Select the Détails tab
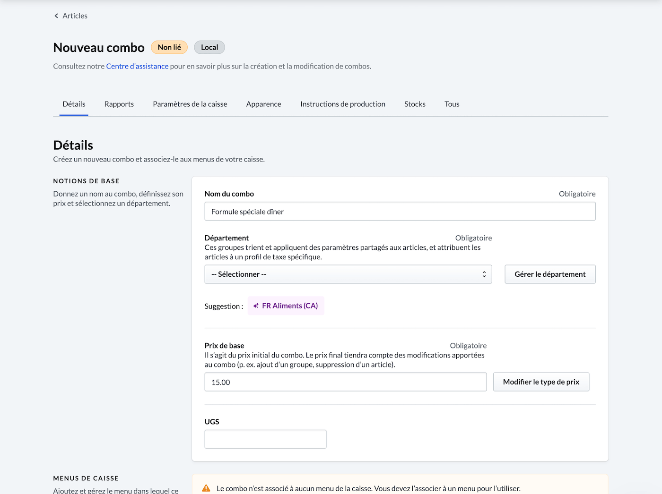The width and height of the screenshot is (662, 494). 74,104
